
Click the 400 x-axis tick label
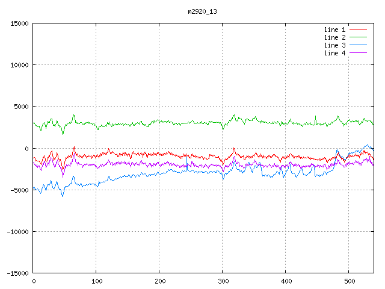pyautogui.click(x=286, y=281)
